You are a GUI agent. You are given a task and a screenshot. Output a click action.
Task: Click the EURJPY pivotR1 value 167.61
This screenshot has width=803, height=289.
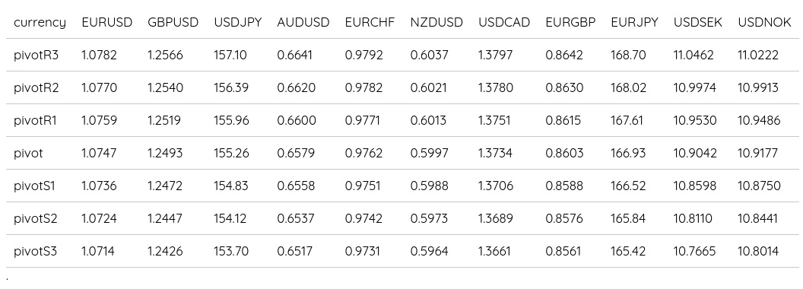(627, 120)
